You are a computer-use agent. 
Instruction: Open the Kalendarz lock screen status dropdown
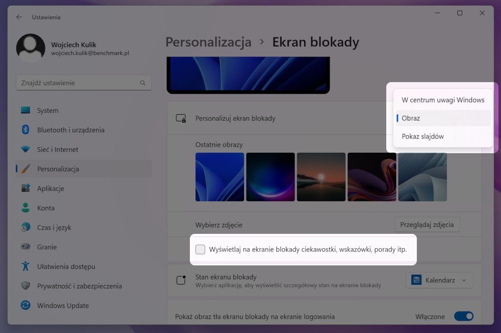click(439, 280)
